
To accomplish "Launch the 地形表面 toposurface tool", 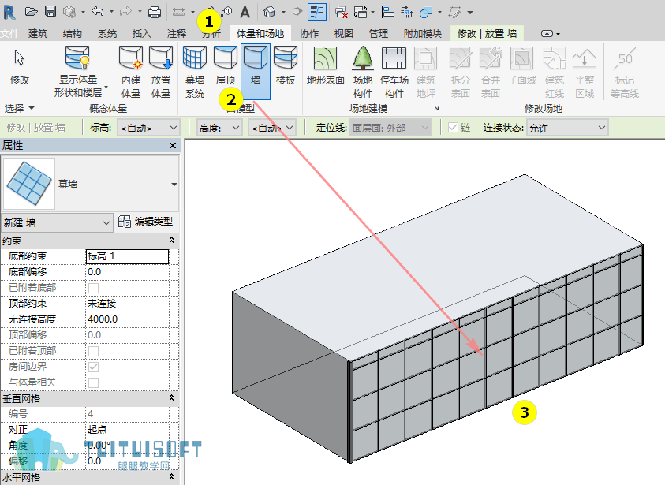I will (x=325, y=66).
